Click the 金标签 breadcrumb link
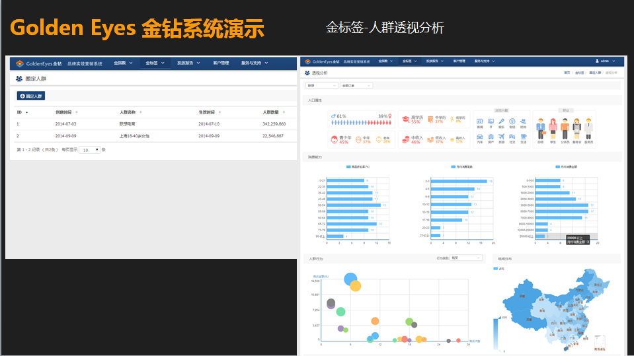This screenshot has width=634, height=356. point(579,73)
